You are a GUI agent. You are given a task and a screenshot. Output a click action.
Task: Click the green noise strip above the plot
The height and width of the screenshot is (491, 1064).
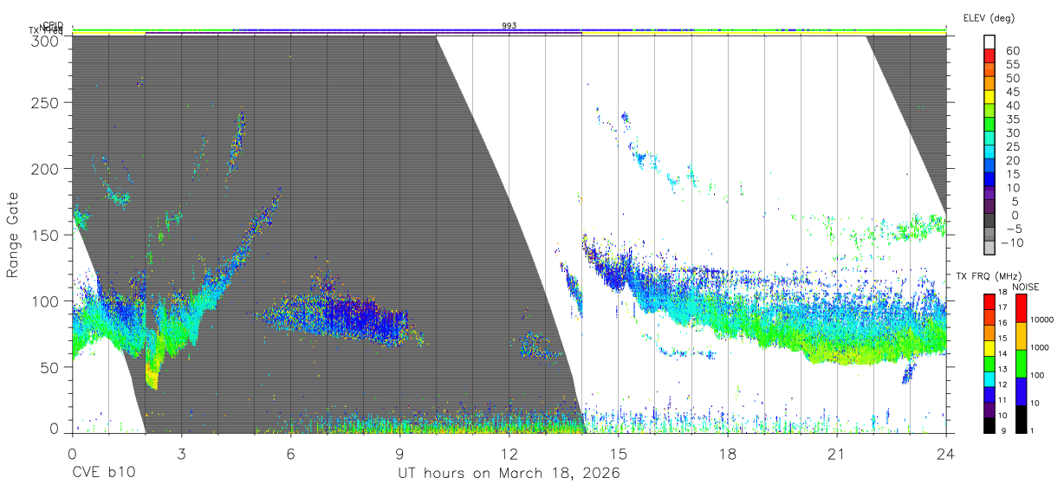(x=509, y=30)
